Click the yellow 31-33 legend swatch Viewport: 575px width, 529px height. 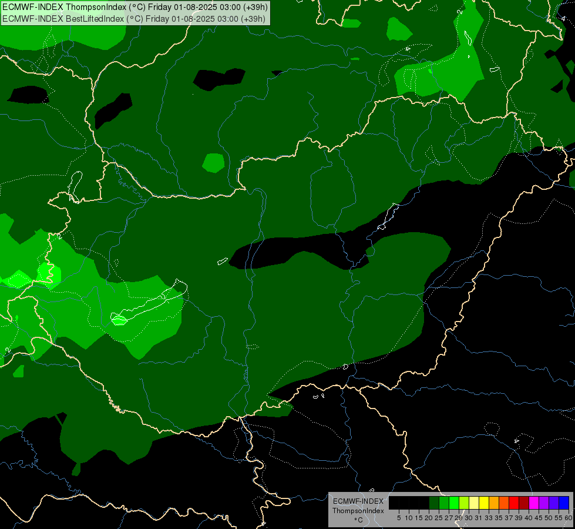pos(484,503)
